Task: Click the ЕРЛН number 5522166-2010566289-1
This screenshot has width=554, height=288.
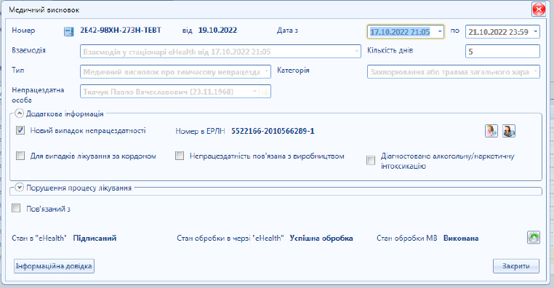Action: pos(273,131)
